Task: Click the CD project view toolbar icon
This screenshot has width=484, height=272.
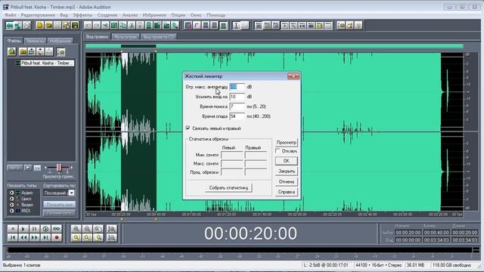Action: tap(26, 25)
